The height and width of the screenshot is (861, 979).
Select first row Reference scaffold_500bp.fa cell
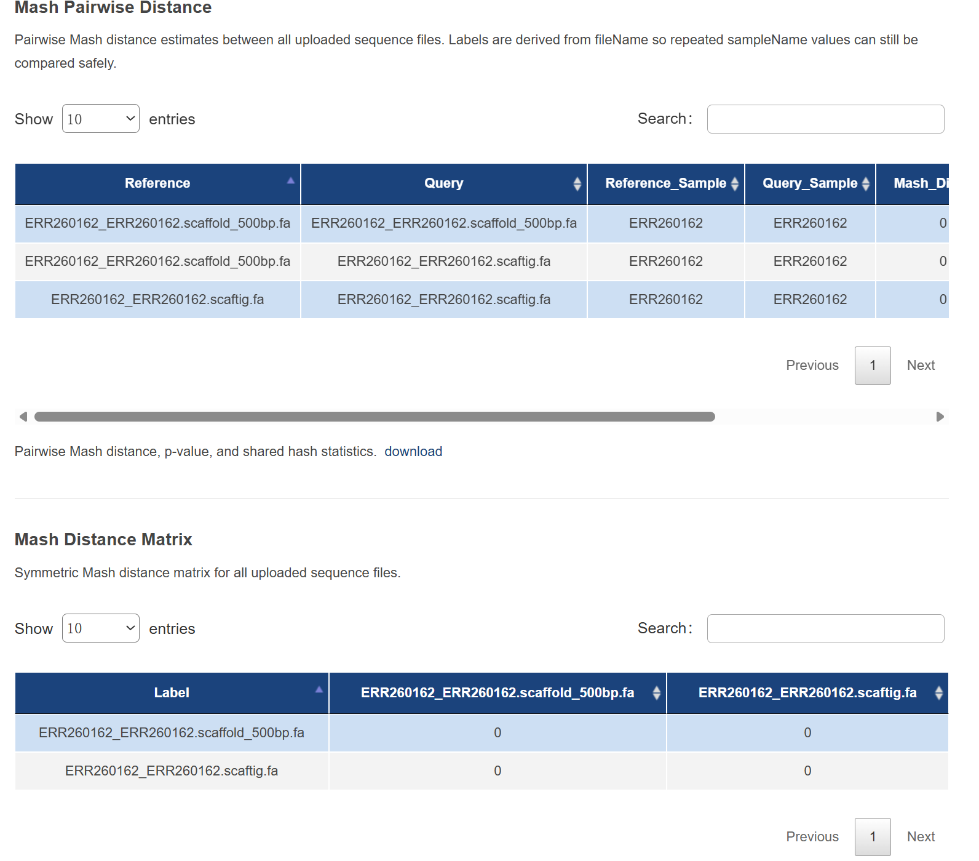point(157,223)
